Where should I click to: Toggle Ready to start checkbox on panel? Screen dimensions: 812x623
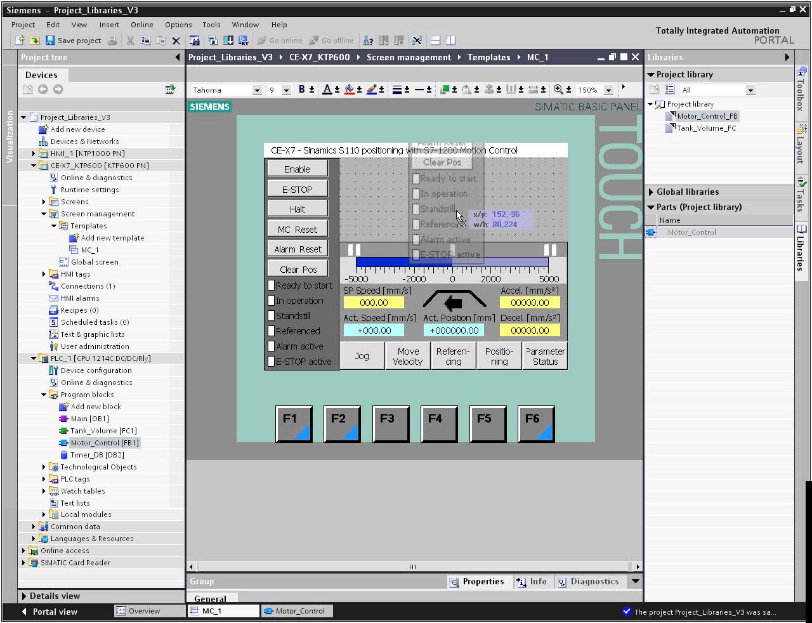272,285
